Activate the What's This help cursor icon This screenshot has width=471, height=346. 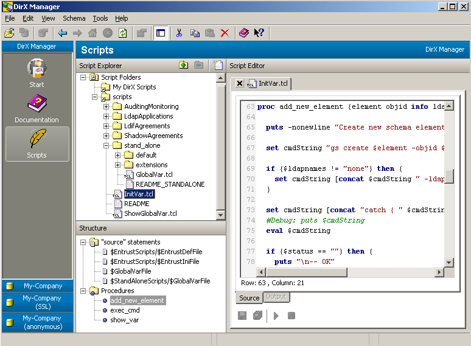pyautogui.click(x=259, y=33)
